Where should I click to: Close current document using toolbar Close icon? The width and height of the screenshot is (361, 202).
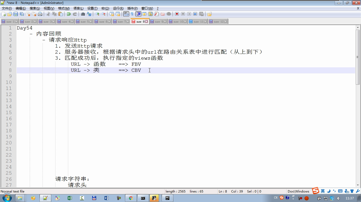(x=28, y=14)
